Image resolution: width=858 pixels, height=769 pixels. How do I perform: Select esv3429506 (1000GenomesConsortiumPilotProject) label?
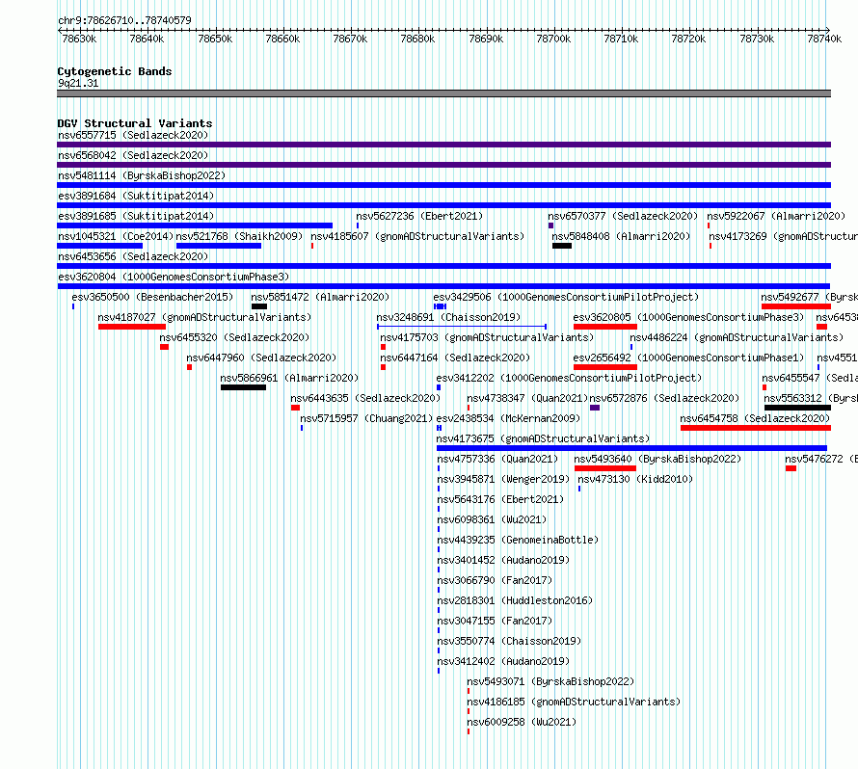coord(566,297)
